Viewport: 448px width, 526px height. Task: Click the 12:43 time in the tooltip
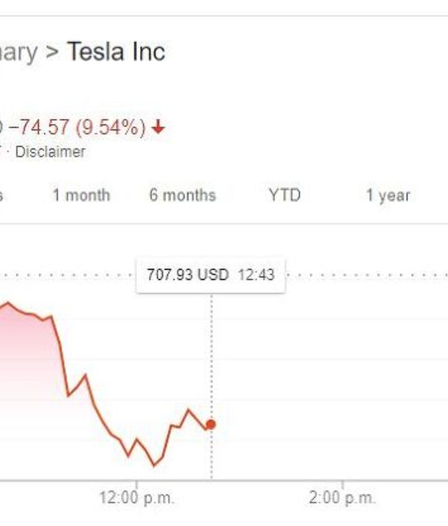256,275
